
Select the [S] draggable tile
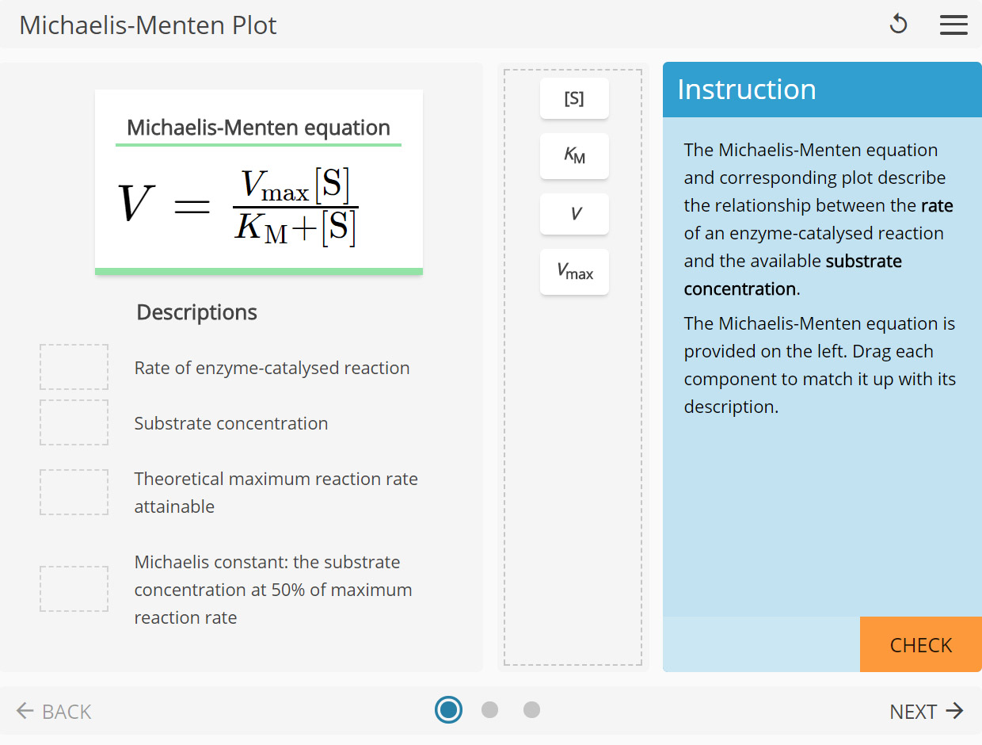tap(574, 98)
